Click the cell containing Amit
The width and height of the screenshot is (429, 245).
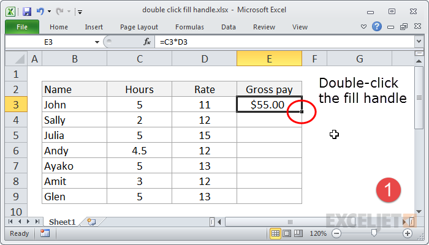(x=74, y=181)
